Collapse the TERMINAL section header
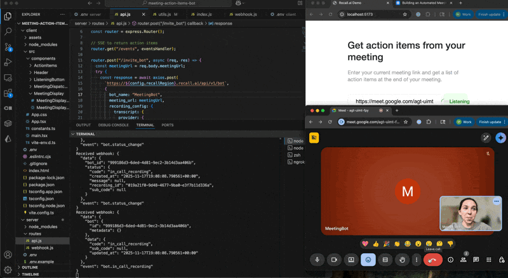The width and height of the screenshot is (508, 278). coord(85,134)
